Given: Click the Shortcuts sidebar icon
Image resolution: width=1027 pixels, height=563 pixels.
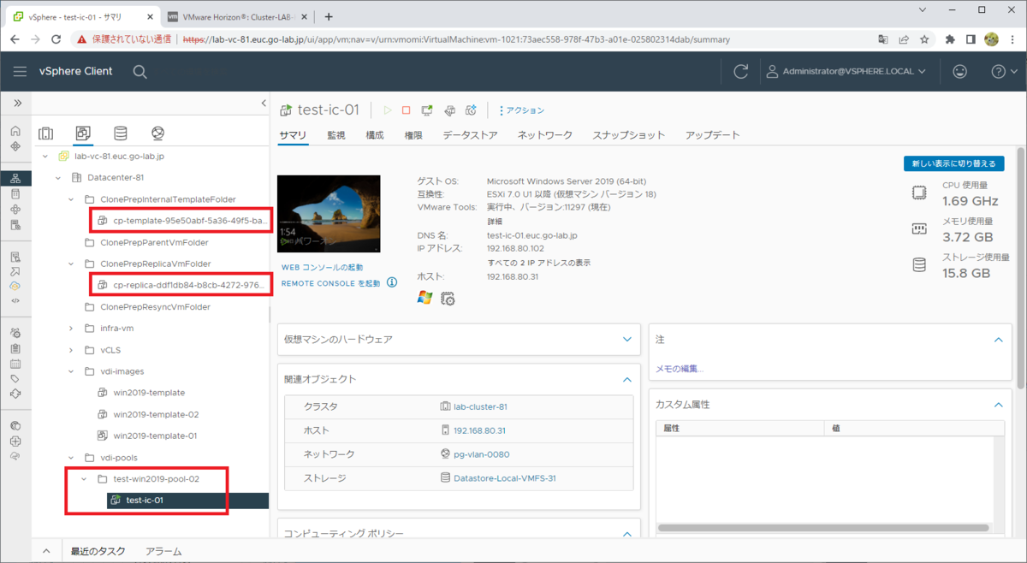Looking at the screenshot, I should (x=15, y=146).
